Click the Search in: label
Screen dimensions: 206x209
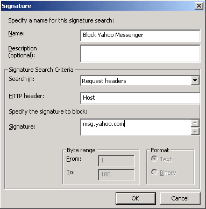pos(22,79)
